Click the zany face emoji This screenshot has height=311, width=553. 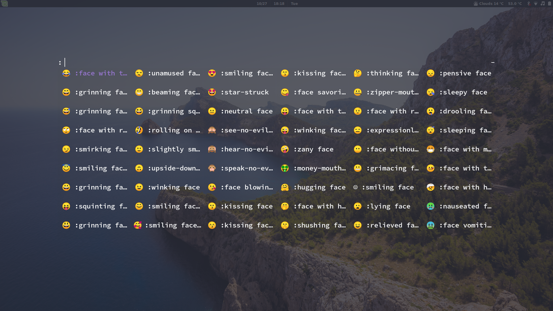point(313,149)
